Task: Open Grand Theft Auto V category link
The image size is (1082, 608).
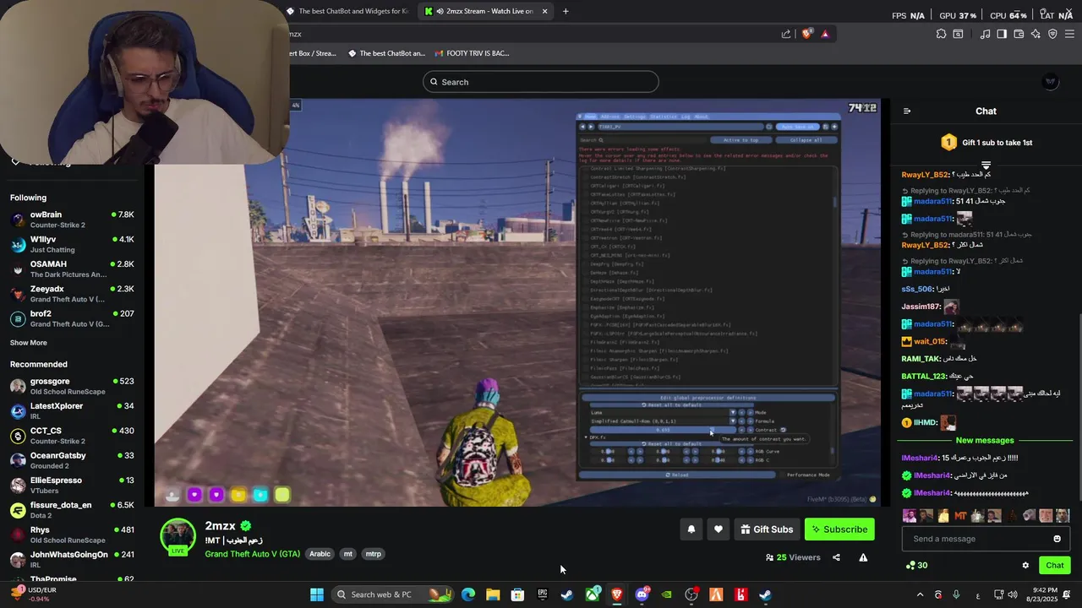Action: click(x=252, y=554)
